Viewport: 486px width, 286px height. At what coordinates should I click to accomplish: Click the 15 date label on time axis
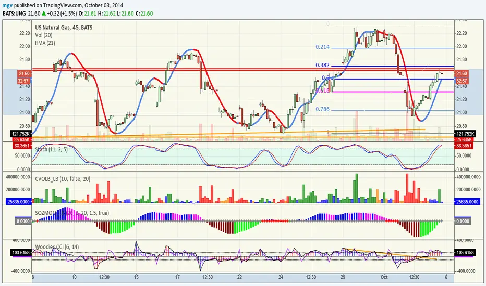(136, 277)
